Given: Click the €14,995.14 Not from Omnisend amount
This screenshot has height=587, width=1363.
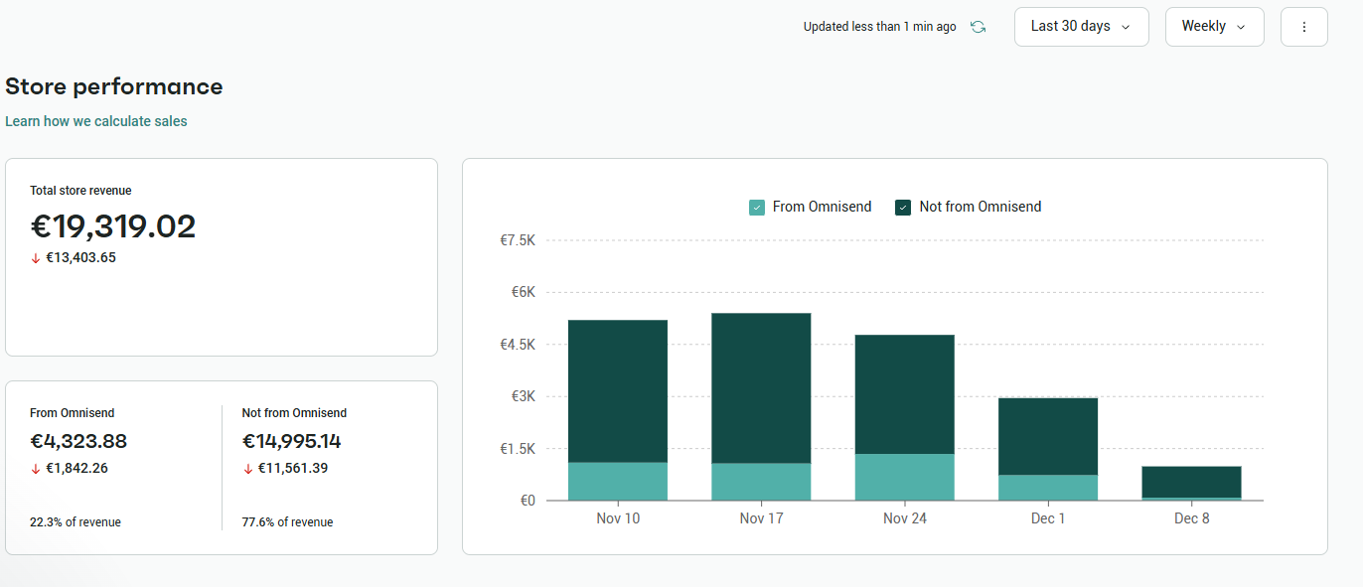Looking at the screenshot, I should coord(291,441).
